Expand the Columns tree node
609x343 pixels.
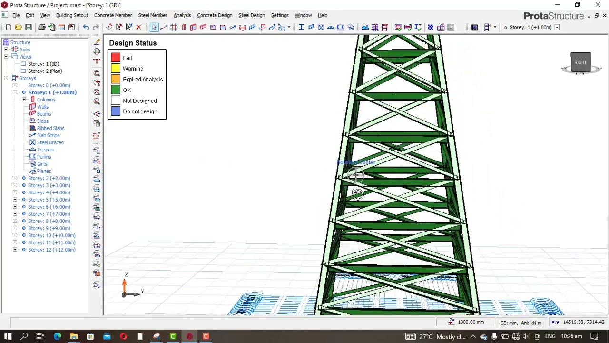[24, 100]
